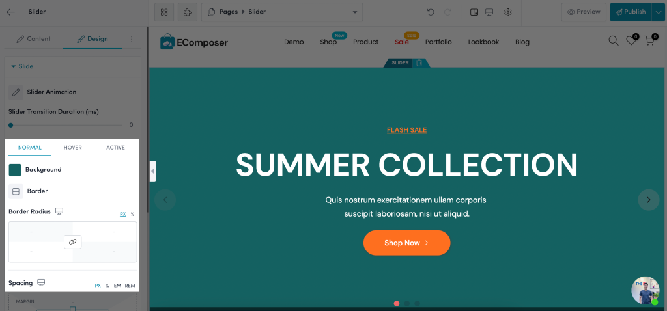Image resolution: width=667 pixels, height=311 pixels.
Task: Click the back arrow next to Slider
Action: tap(10, 12)
